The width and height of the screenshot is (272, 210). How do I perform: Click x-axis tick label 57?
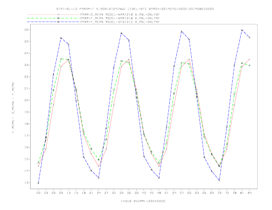click(182, 193)
